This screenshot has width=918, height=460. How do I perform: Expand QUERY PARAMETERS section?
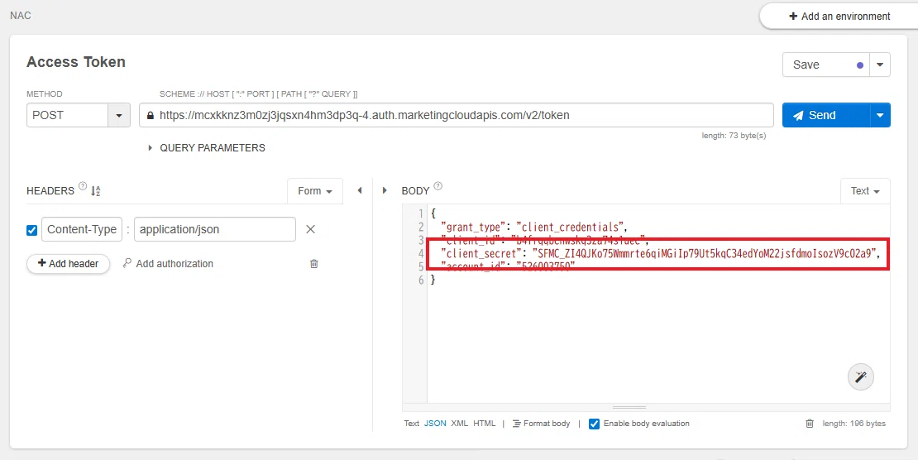[207, 147]
